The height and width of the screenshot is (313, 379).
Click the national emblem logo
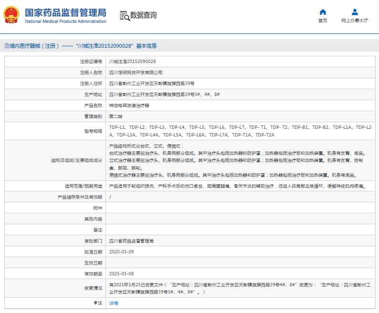(x=11, y=15)
